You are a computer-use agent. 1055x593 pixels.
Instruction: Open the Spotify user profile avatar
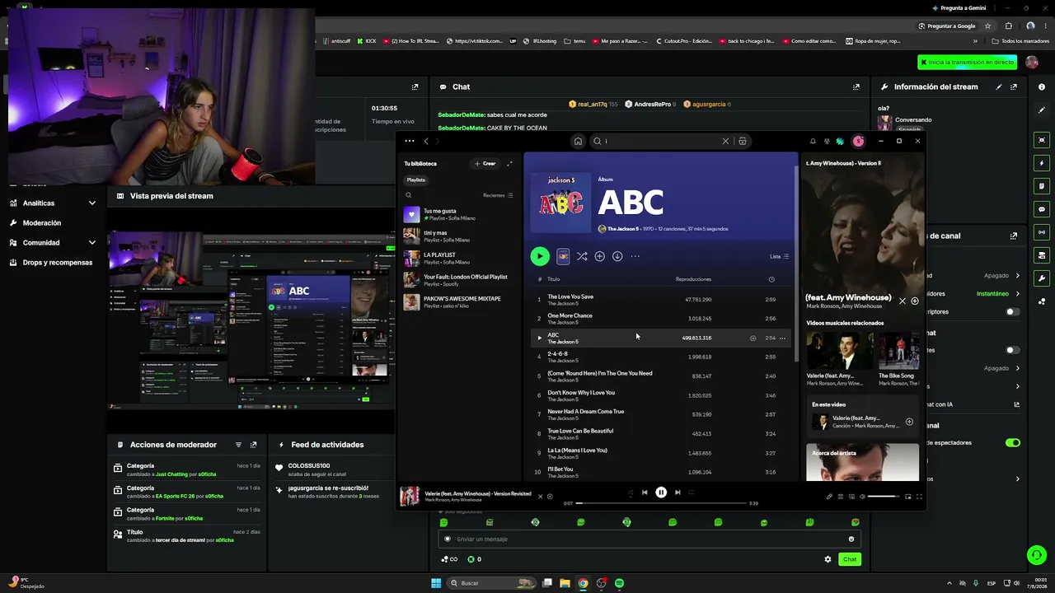point(858,141)
